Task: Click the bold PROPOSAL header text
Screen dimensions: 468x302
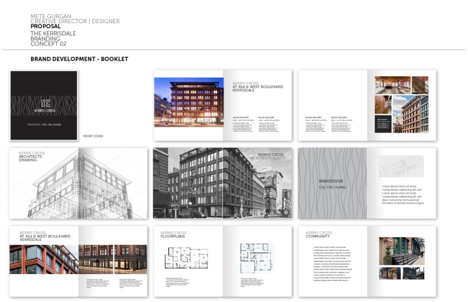Action: point(46,27)
